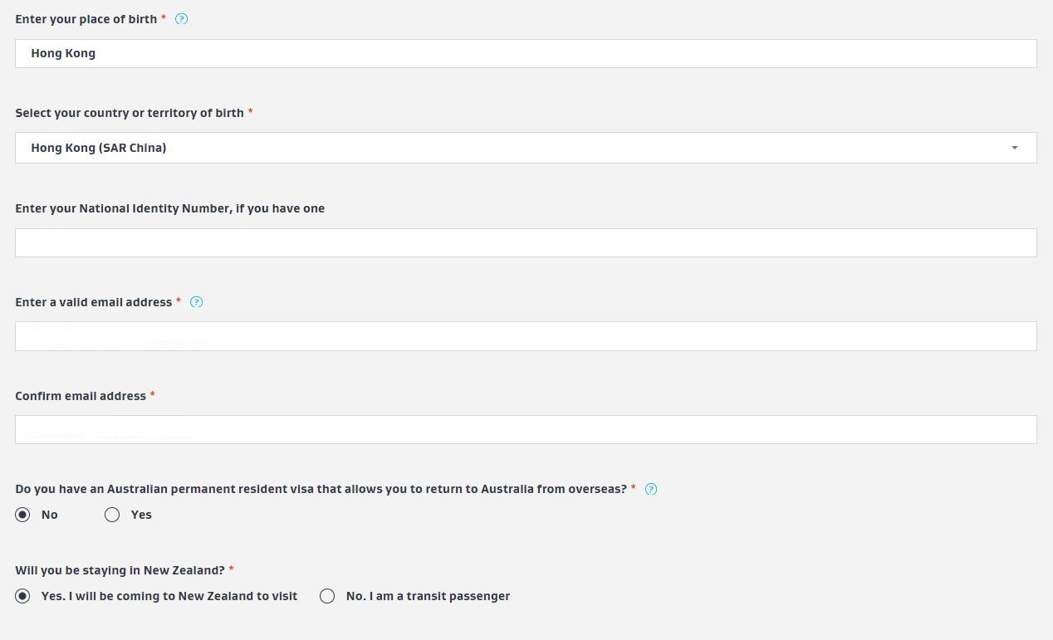
Task: Open help icon beside place of birth
Action: [182, 19]
